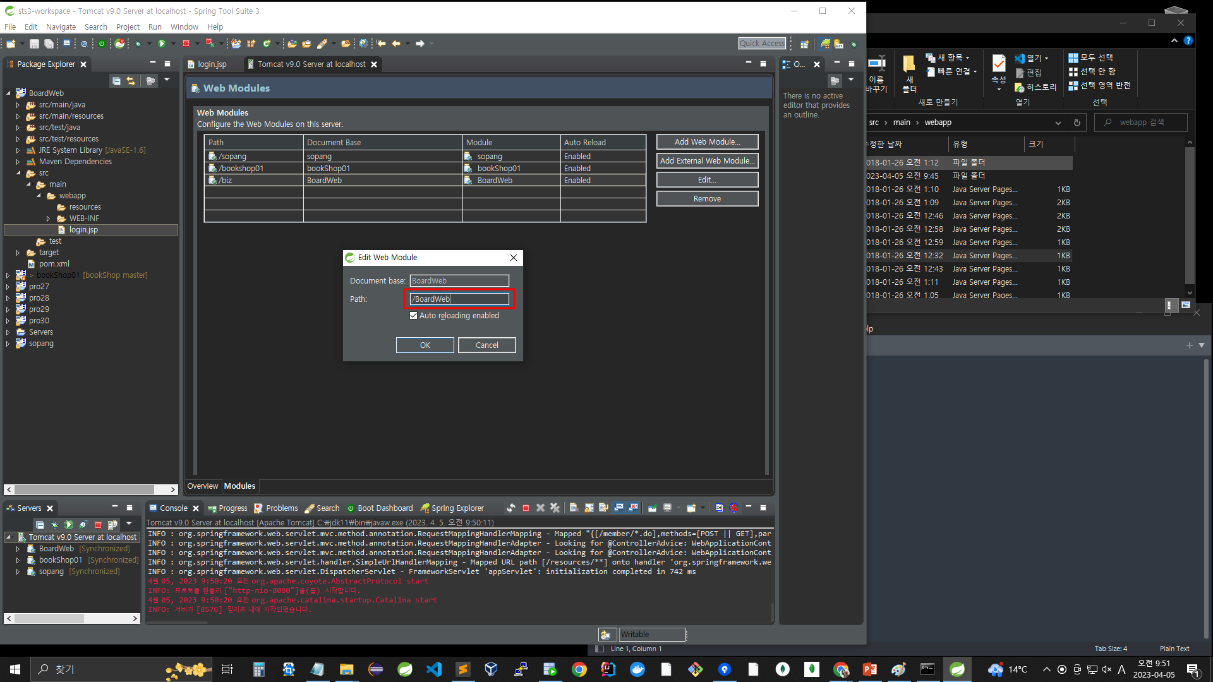Click the Debug bug toolbar icon
Viewport: 1213px width, 682px height.
(x=138, y=44)
